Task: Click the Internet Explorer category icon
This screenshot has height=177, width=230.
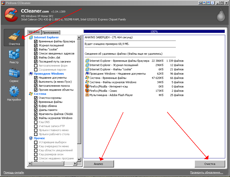Action: [31, 37]
